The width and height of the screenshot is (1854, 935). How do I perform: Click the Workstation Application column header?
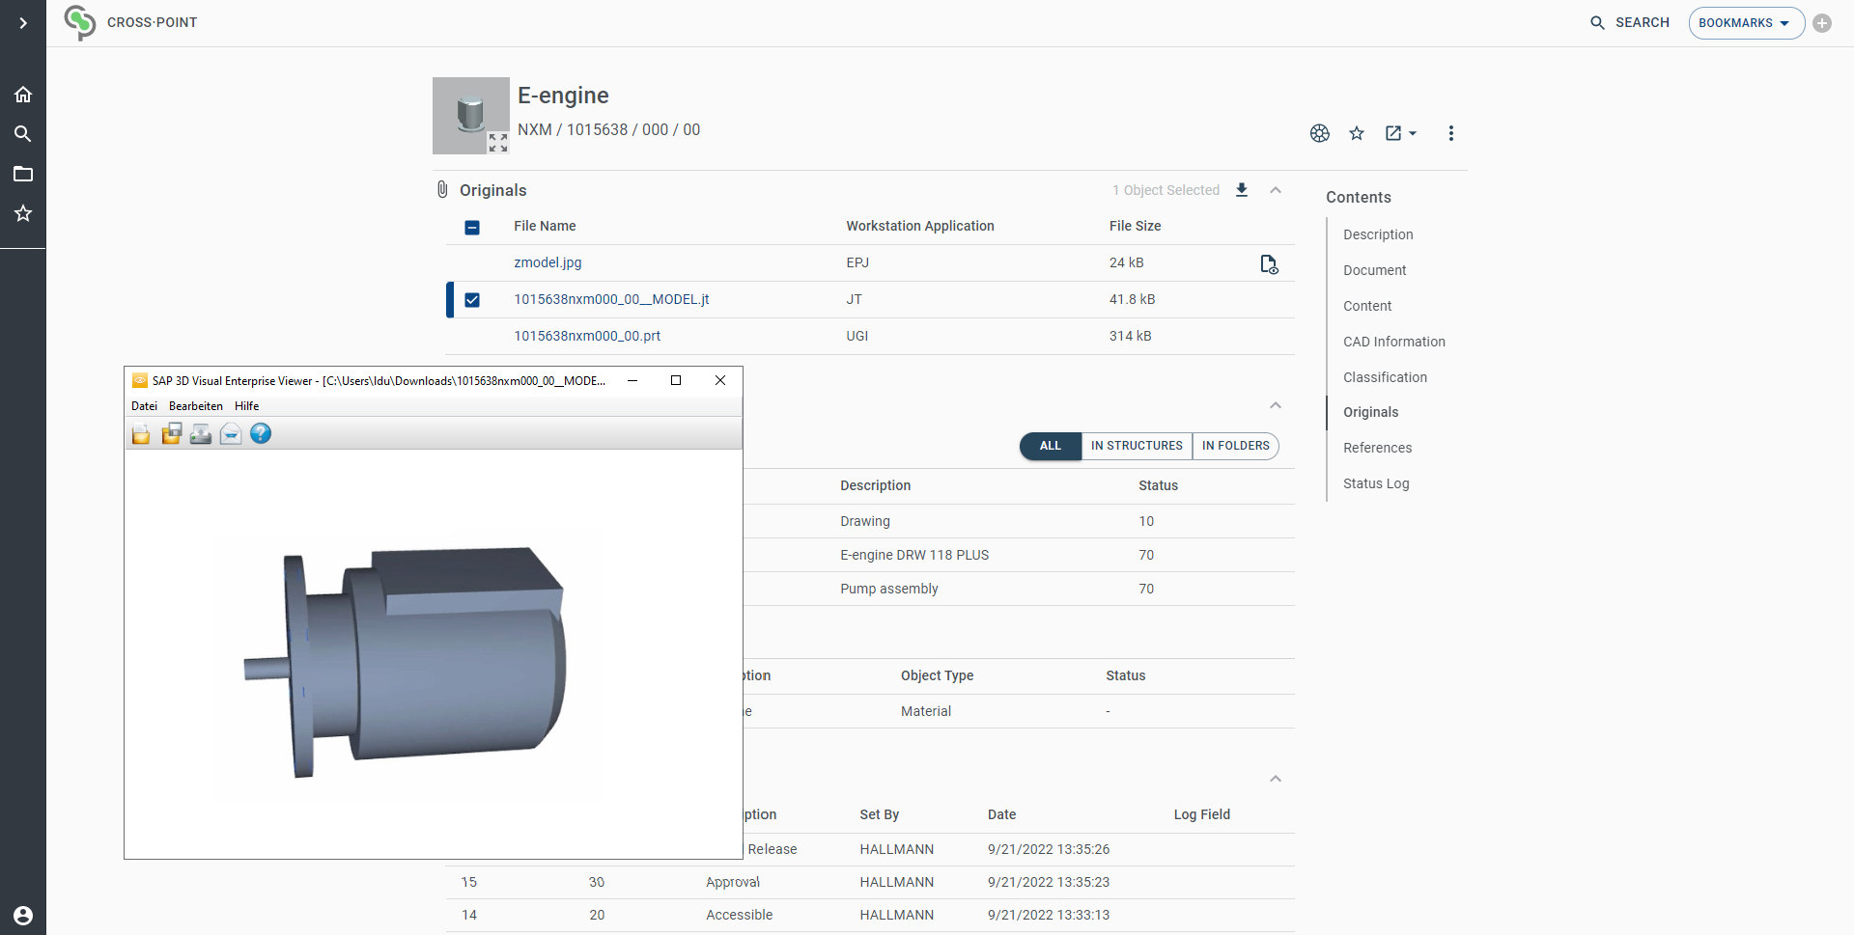point(920,226)
